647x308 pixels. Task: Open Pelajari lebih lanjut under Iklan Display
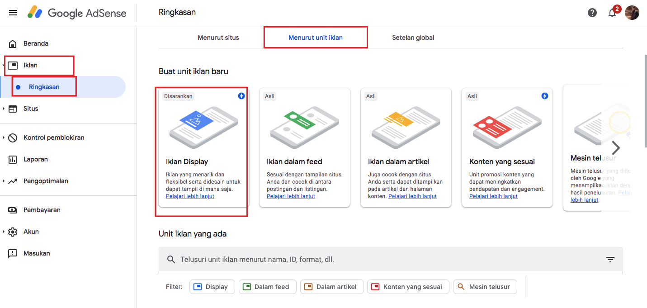pyautogui.click(x=190, y=196)
